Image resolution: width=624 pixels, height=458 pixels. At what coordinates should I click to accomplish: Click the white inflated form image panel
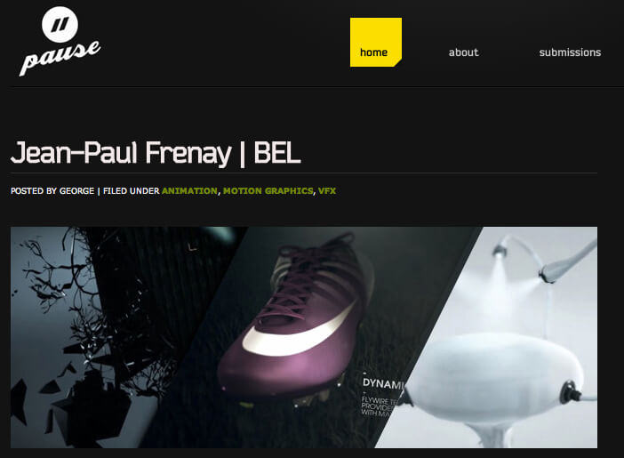tap(501, 337)
